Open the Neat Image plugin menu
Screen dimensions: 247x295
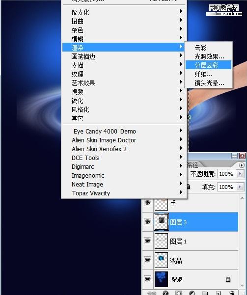124,185
